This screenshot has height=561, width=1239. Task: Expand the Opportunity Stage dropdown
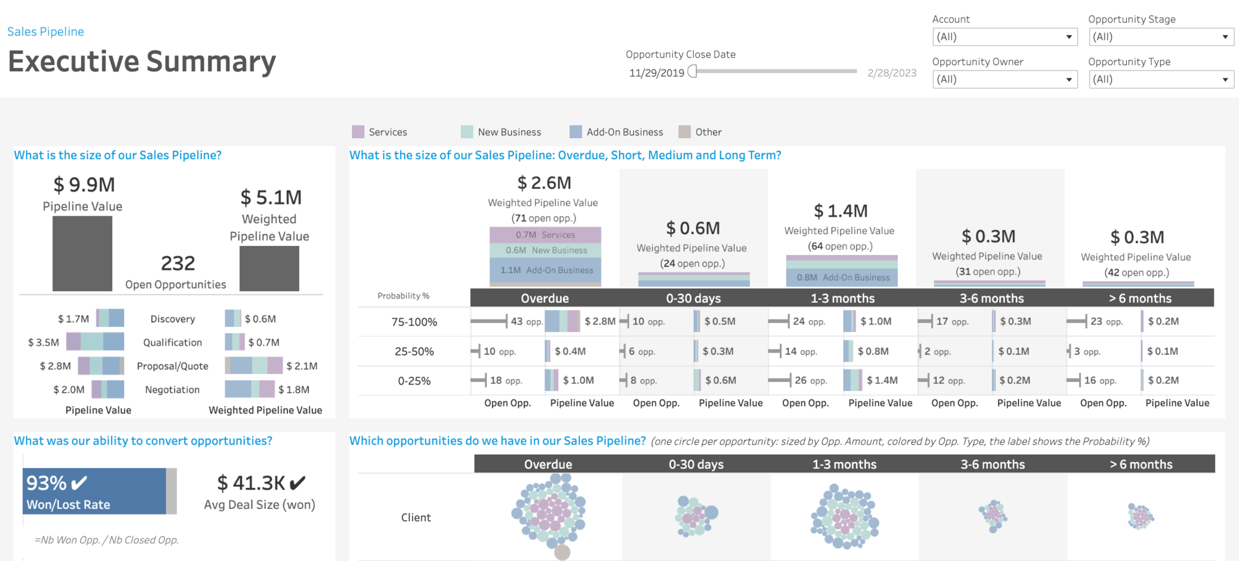pos(1160,37)
